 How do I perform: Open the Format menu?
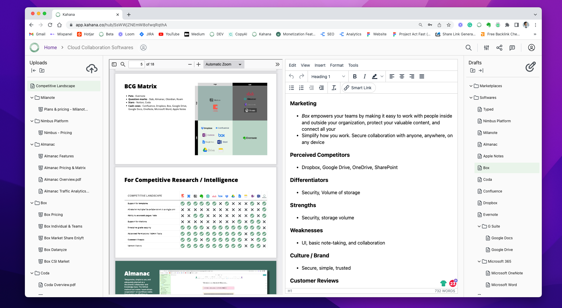[x=337, y=65]
